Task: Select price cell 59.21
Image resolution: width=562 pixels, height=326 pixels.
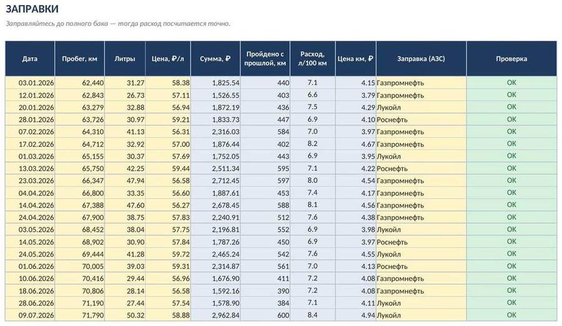Action: 168,119
